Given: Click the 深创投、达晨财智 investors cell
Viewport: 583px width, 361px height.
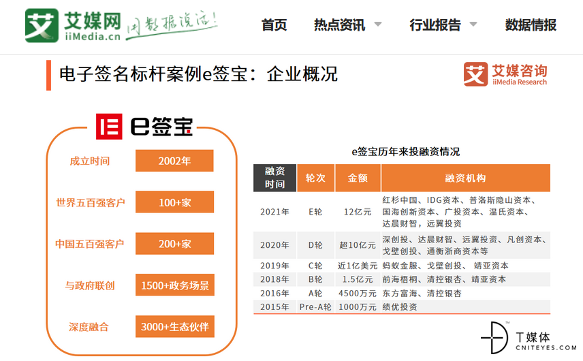Looking at the screenshot, I should click(x=464, y=245).
